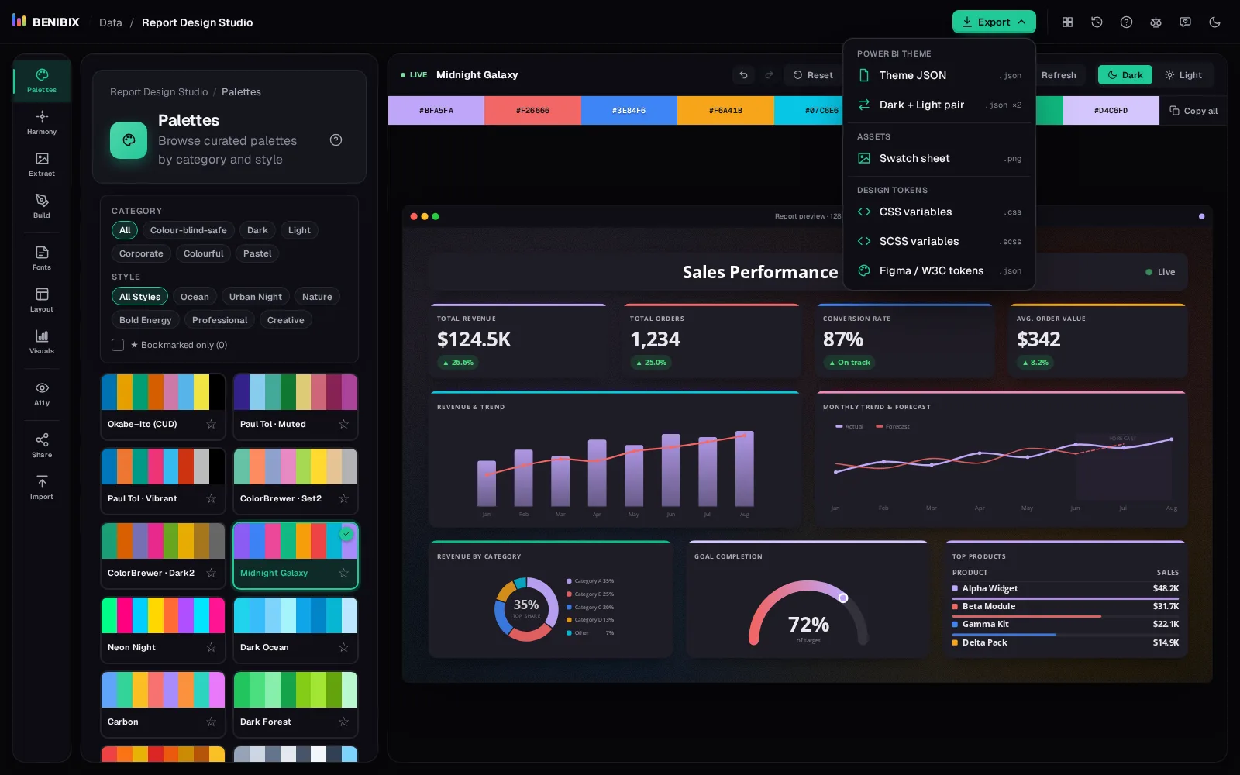Click Copy all button

tap(1193, 111)
